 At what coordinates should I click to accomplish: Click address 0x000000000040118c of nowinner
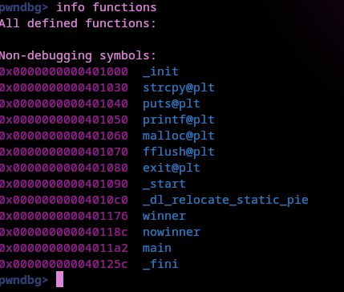[x=63, y=232]
